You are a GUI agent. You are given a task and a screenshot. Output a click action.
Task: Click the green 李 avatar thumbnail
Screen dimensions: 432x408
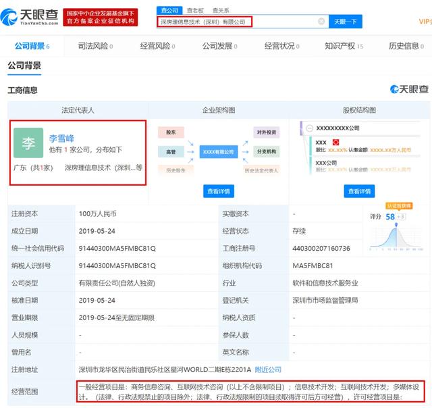[x=28, y=143]
